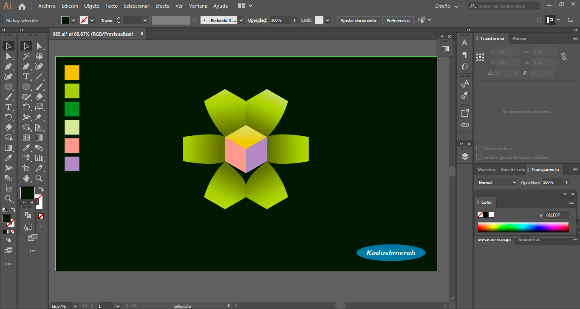Expand the Normal blend mode dropdown
Viewport: 580px width, 309px height.
pyautogui.click(x=497, y=183)
